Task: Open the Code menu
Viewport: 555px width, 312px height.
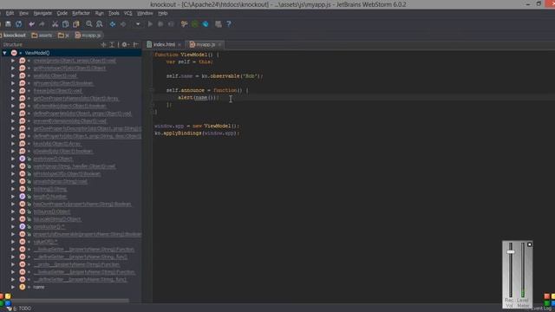Action: [62, 13]
